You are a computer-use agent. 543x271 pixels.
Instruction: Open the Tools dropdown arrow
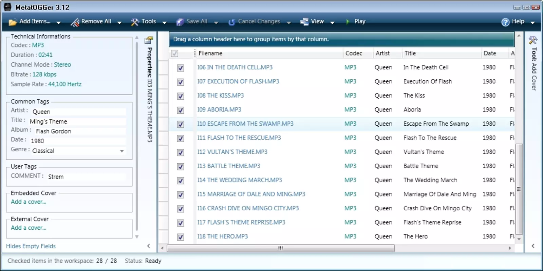point(165,23)
